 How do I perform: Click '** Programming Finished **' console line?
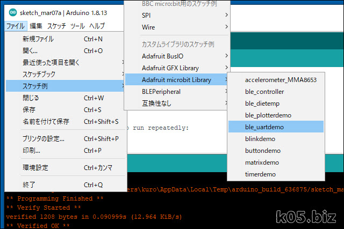(55, 198)
